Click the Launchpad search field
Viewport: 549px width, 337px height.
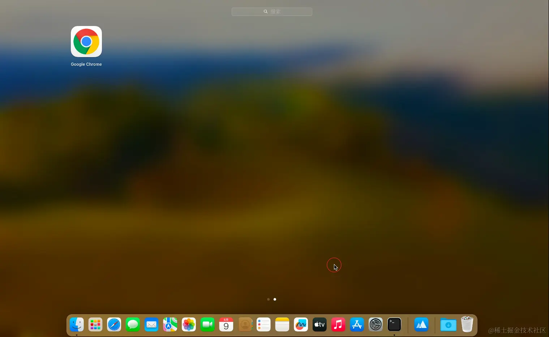272,12
